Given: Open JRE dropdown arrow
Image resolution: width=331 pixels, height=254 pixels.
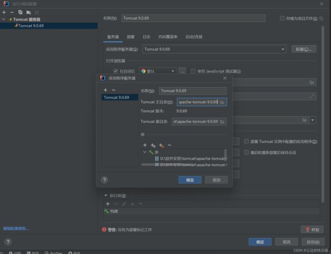Looking at the screenshot, I should [313, 120].
